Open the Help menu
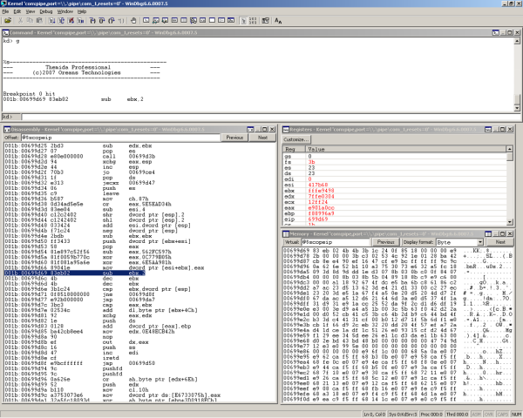The image size is (523, 418). click(x=82, y=11)
